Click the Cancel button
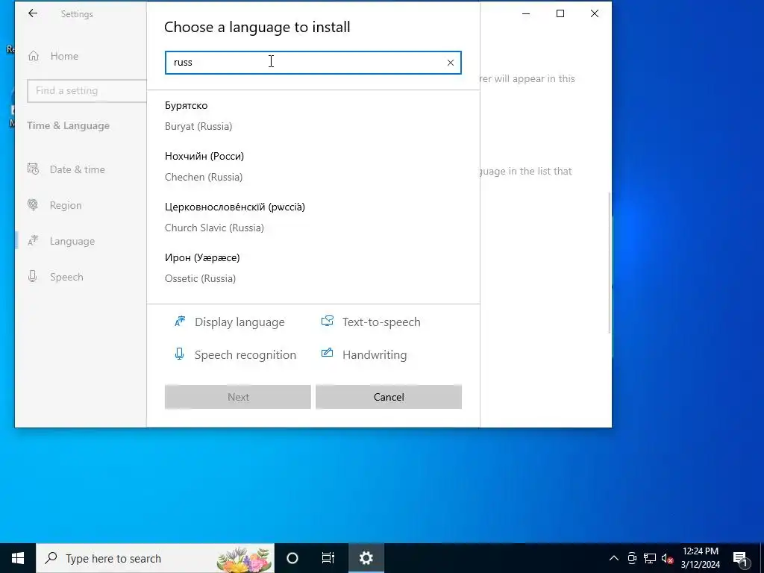764x573 pixels. click(389, 397)
